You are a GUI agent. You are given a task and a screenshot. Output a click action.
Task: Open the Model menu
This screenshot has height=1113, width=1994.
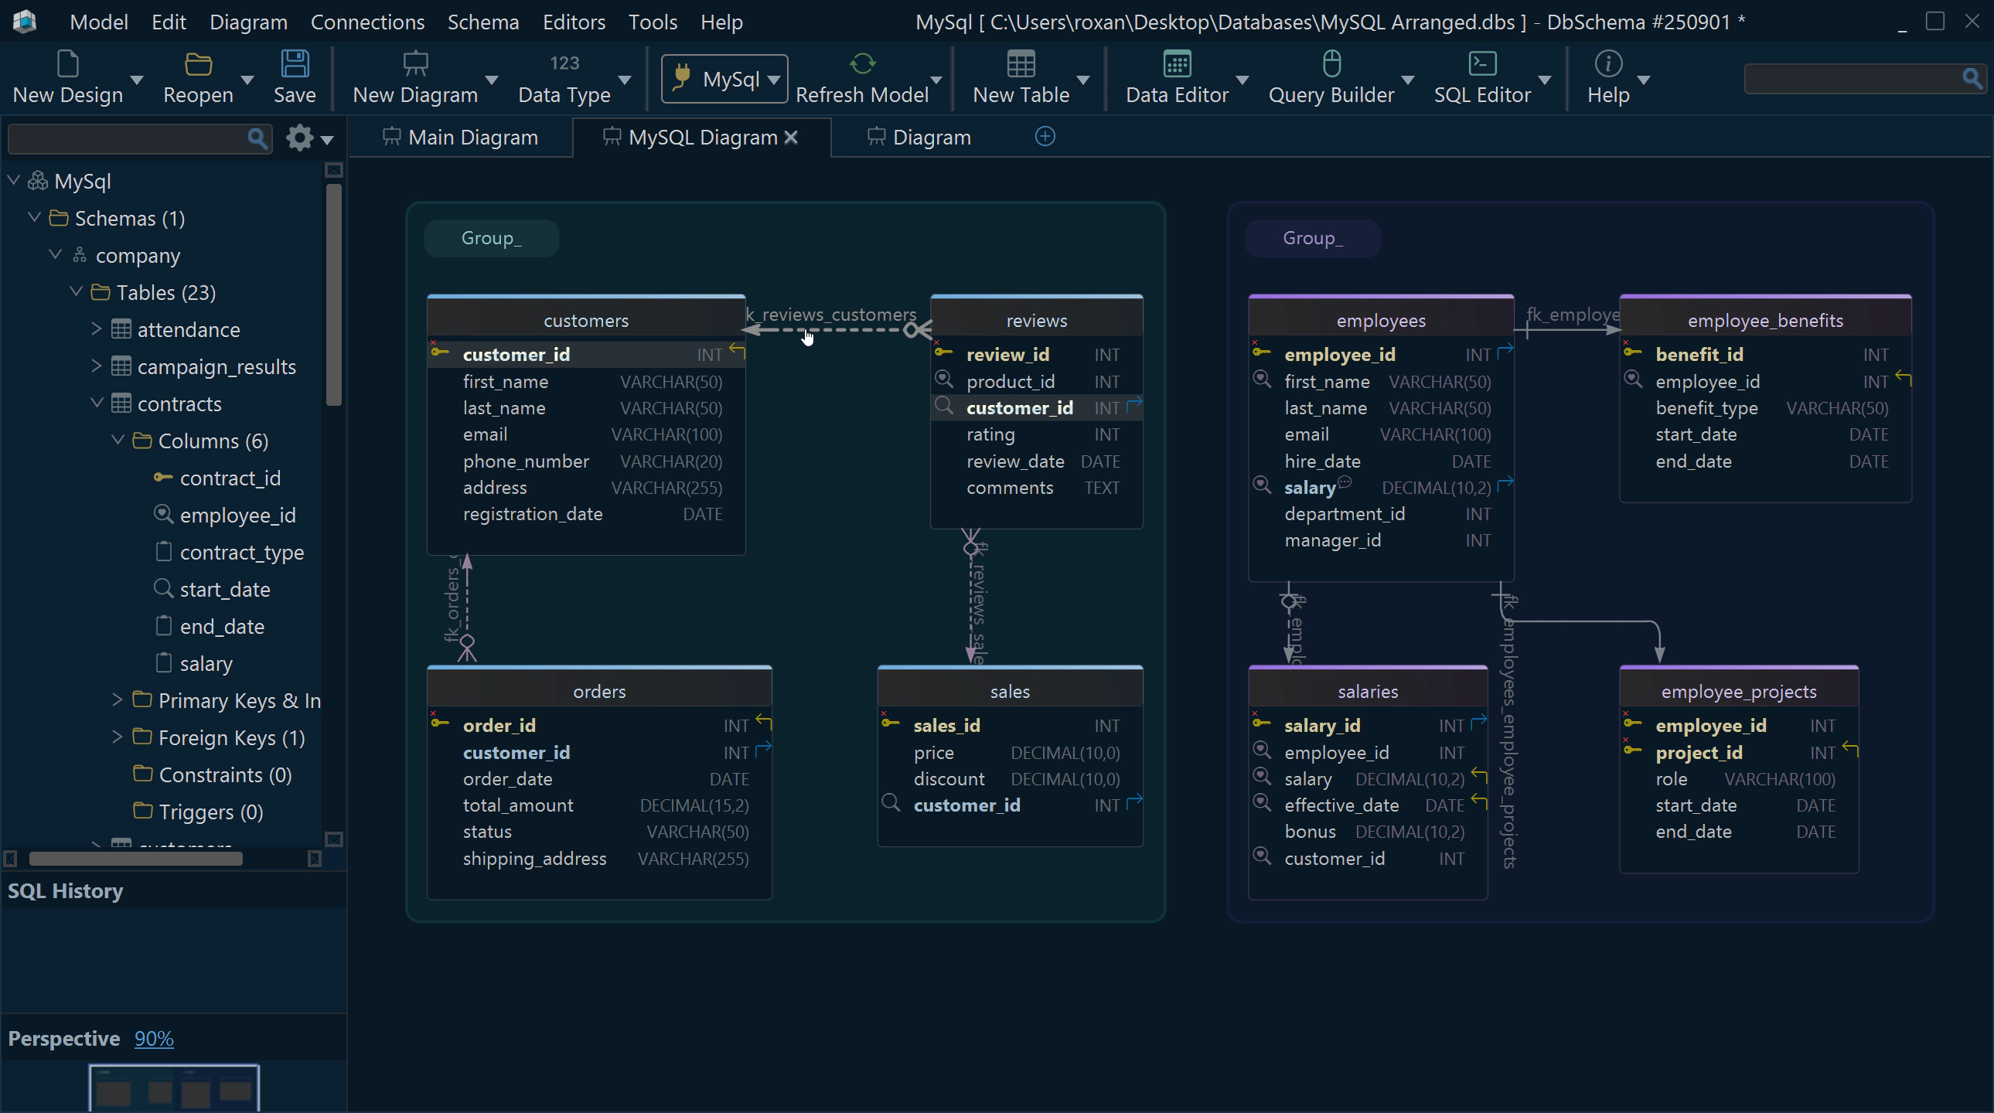point(99,22)
